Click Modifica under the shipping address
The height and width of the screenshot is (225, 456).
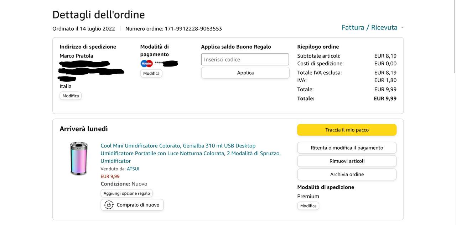click(x=71, y=96)
